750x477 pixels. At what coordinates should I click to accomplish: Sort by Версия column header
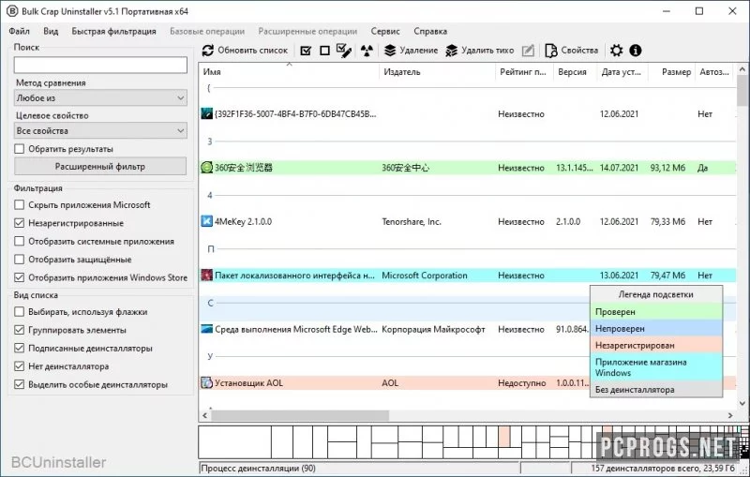[x=575, y=72]
